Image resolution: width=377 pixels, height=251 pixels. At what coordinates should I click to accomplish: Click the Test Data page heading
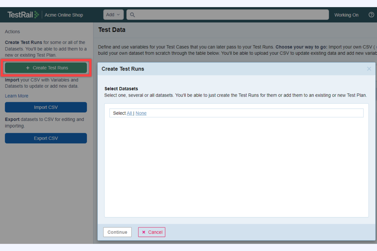(112, 30)
